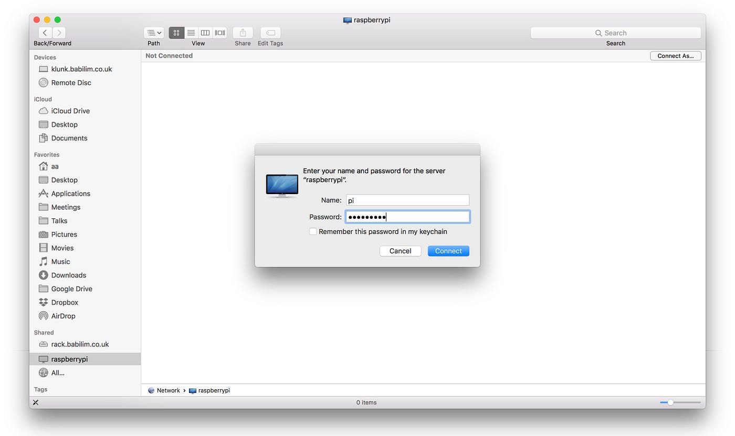This screenshot has height=436, width=735.
Task: Click inside the Name text field
Action: pos(407,200)
